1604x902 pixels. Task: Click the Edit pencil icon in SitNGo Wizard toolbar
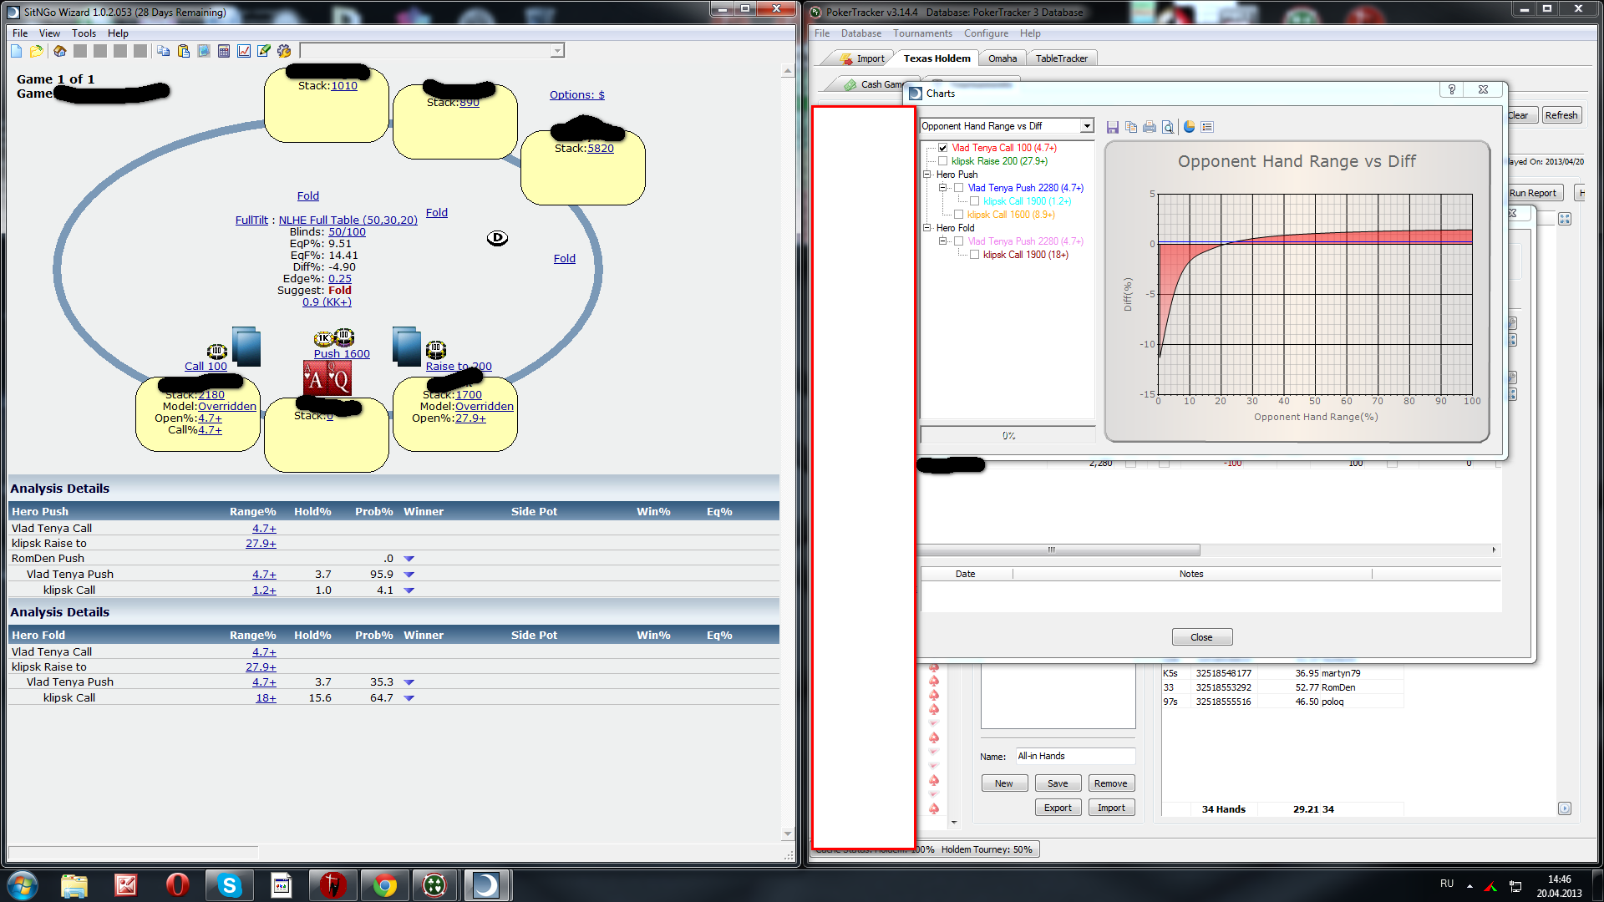point(264,51)
